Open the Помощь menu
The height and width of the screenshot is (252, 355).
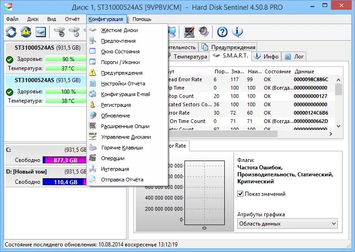(142, 19)
